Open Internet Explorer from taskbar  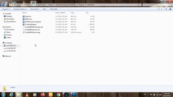[11, 95]
